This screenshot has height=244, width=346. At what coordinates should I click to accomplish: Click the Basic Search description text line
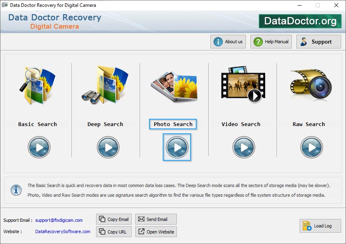(179, 185)
